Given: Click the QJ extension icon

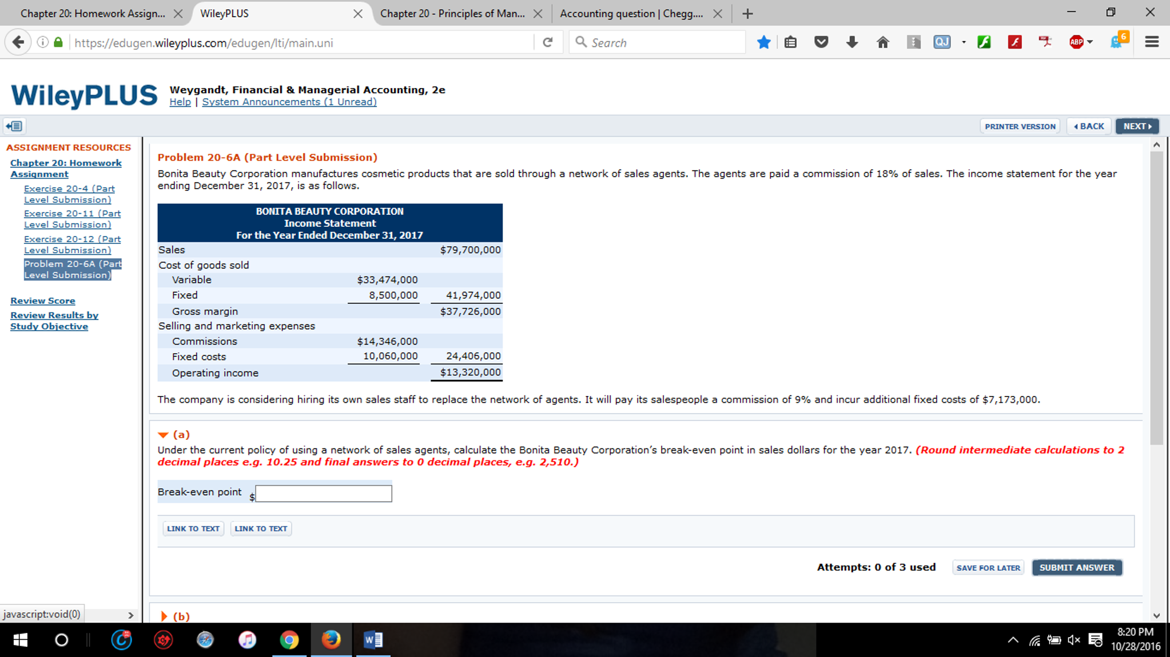Looking at the screenshot, I should [x=942, y=42].
